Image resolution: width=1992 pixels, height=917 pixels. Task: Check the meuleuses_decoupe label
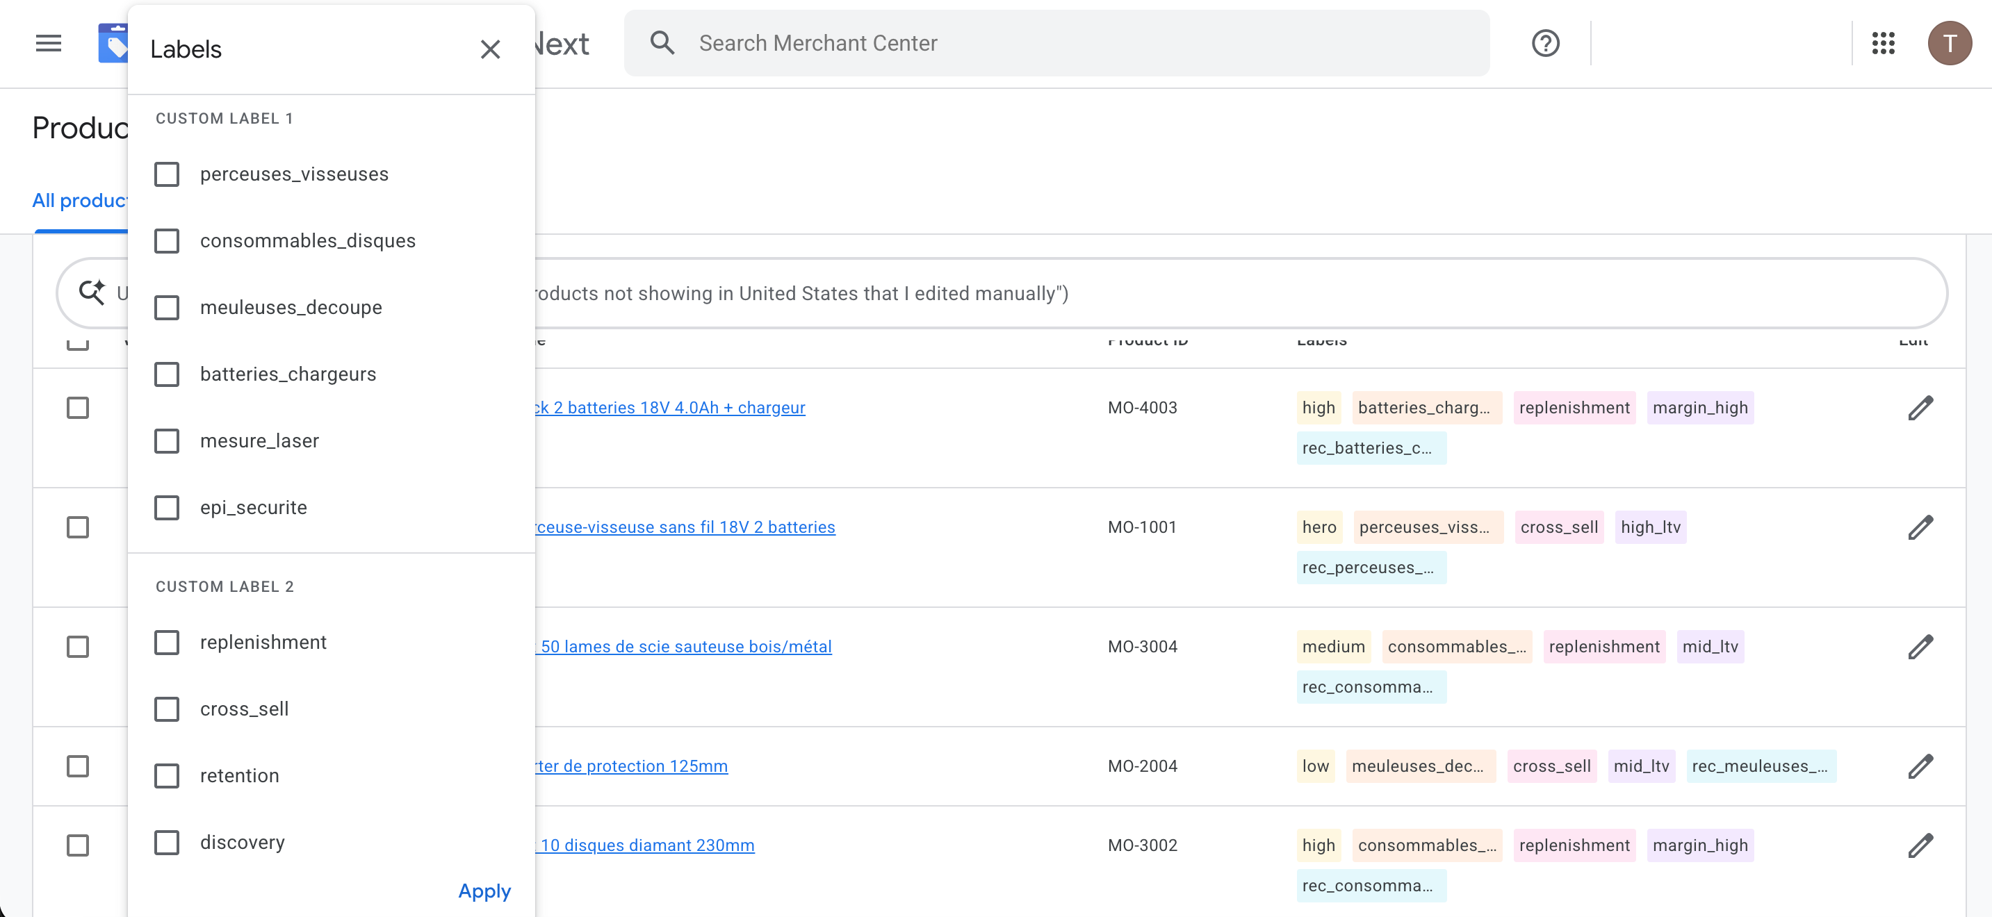point(166,308)
